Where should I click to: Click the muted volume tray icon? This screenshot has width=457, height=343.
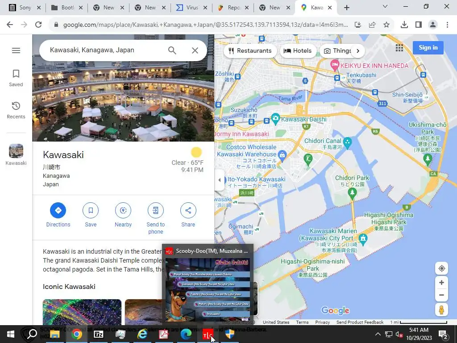click(399, 334)
